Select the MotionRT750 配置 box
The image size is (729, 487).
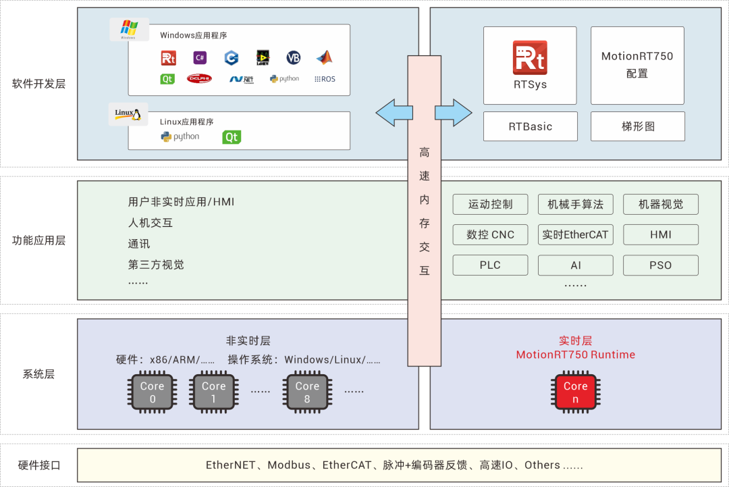(x=637, y=65)
